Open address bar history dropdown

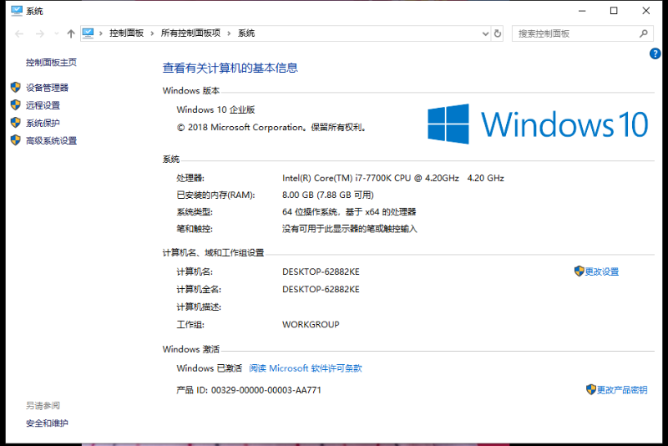[x=485, y=33]
